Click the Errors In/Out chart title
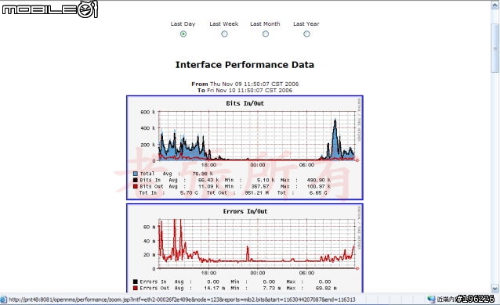500x305 pixels. [245, 211]
